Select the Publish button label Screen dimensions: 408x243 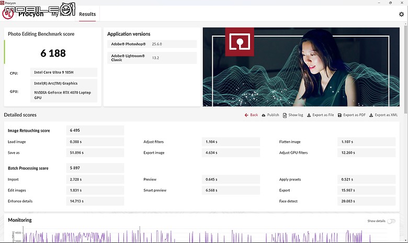point(273,115)
